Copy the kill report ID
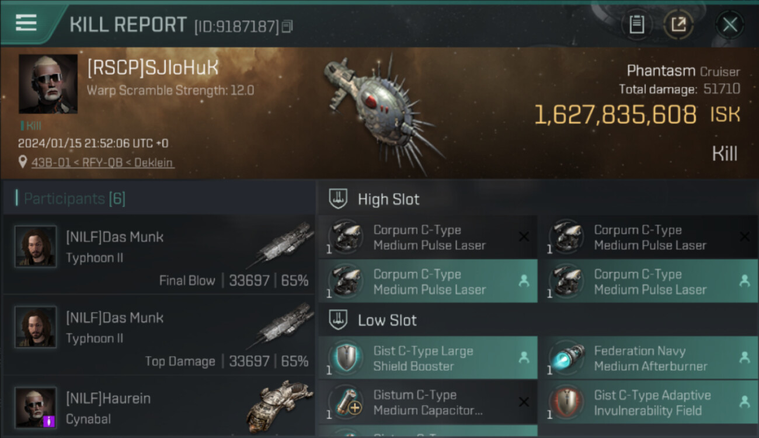 (287, 26)
